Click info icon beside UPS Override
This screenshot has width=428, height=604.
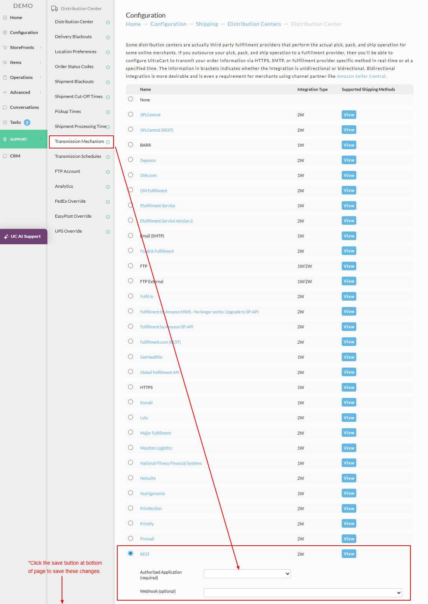point(108,232)
